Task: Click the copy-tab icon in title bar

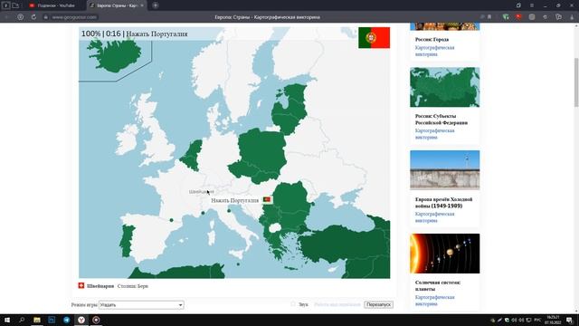Action: [518, 5]
